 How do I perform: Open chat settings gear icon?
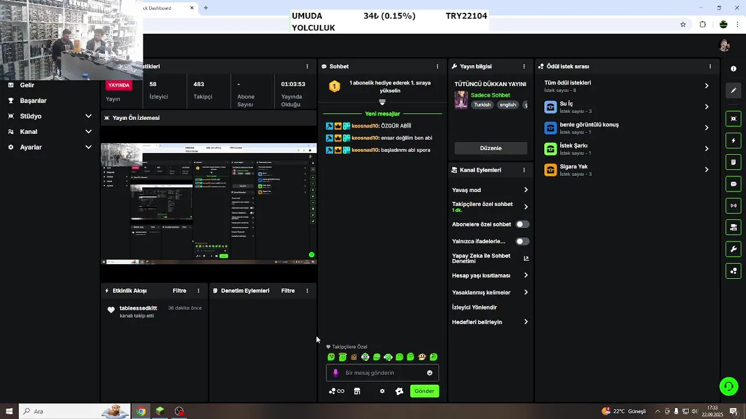382,391
